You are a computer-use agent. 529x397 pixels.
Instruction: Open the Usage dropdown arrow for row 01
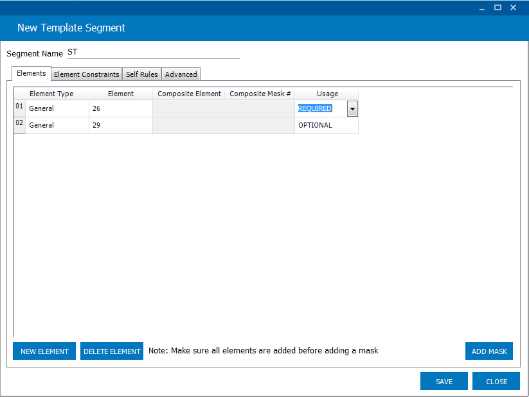coord(352,109)
